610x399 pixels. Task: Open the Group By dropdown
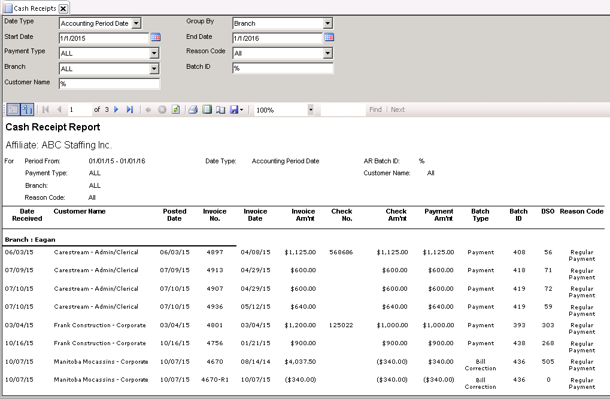(327, 23)
